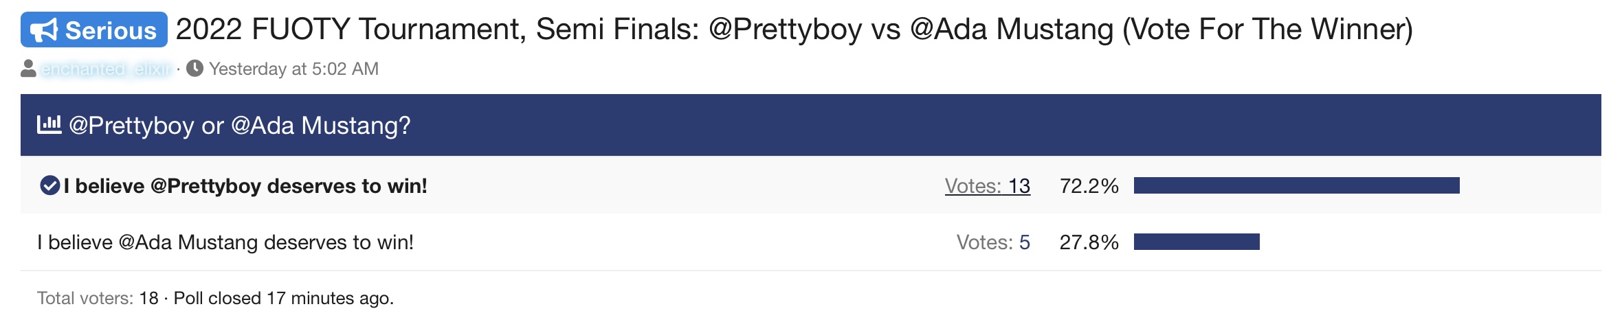Click the Serious thread prefix label
The width and height of the screenshot is (1622, 322).
94,30
